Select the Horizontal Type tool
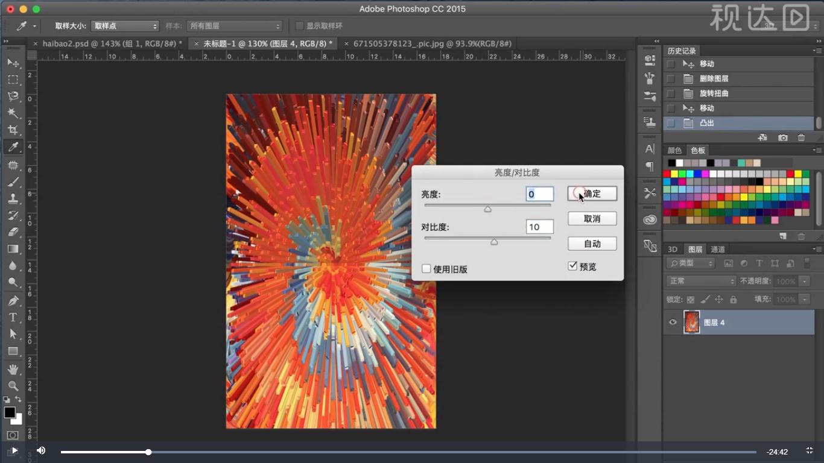824x463 pixels. (x=13, y=318)
